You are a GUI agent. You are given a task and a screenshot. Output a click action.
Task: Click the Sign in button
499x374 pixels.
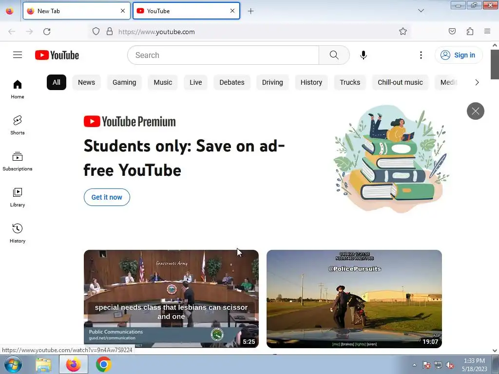click(459, 55)
